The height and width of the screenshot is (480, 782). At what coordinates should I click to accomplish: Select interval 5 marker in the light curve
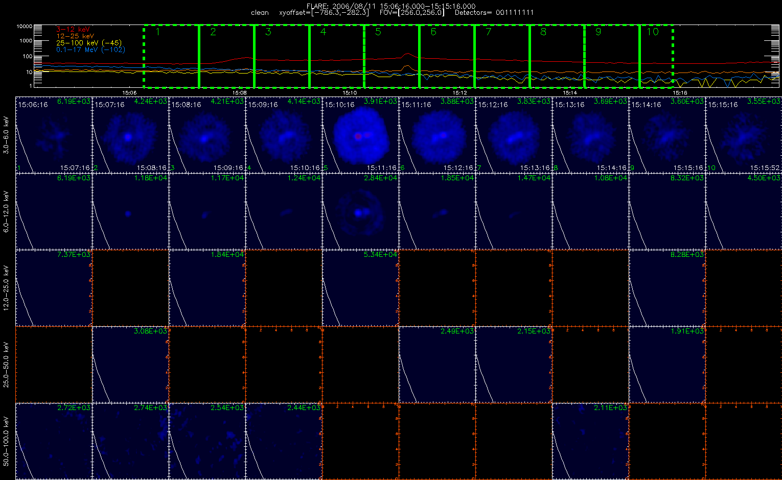[x=378, y=32]
